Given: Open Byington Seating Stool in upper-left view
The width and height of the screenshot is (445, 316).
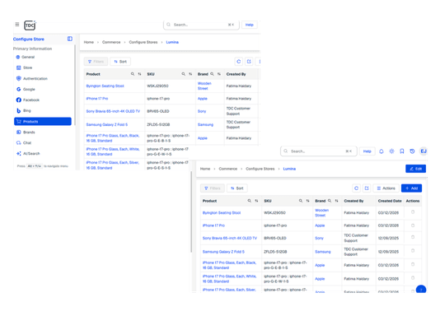Looking at the screenshot, I should pos(105,86).
